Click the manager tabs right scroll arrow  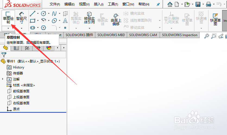[x=64, y=48]
